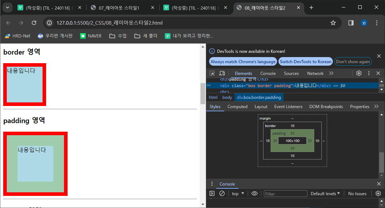Open the DevTools settings gear
This screenshot has width=385, height=208.
click(359, 73)
